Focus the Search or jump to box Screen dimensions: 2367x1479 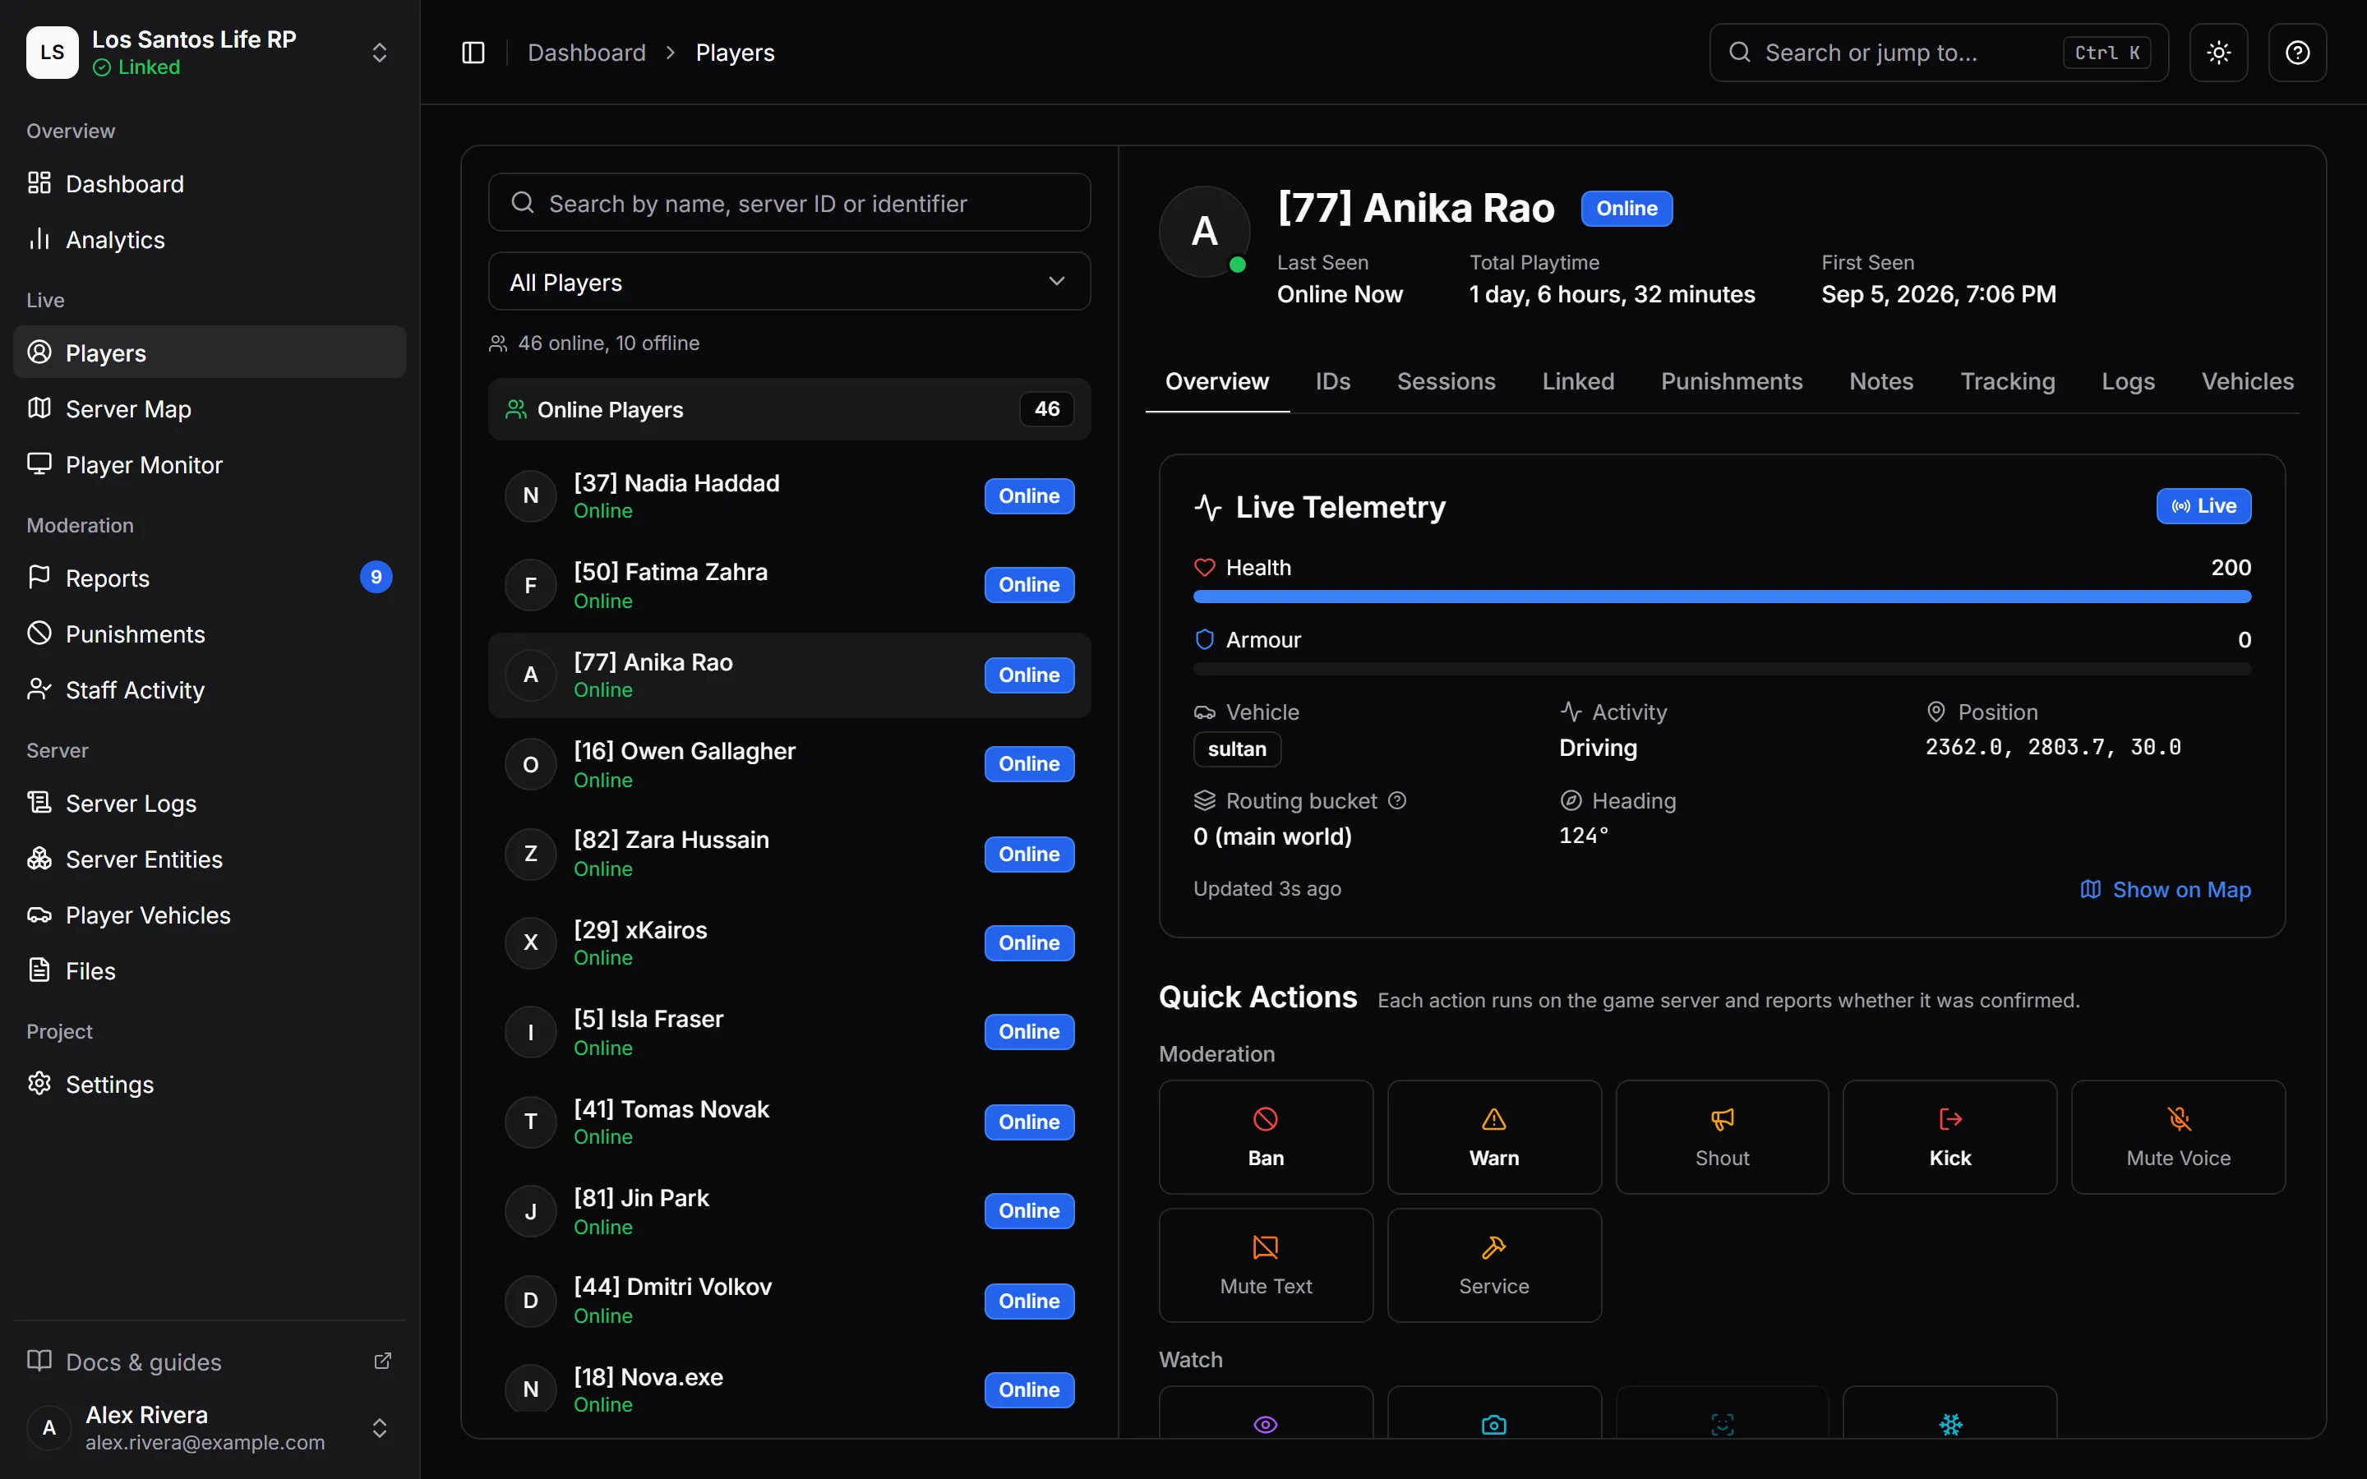coord(1938,53)
